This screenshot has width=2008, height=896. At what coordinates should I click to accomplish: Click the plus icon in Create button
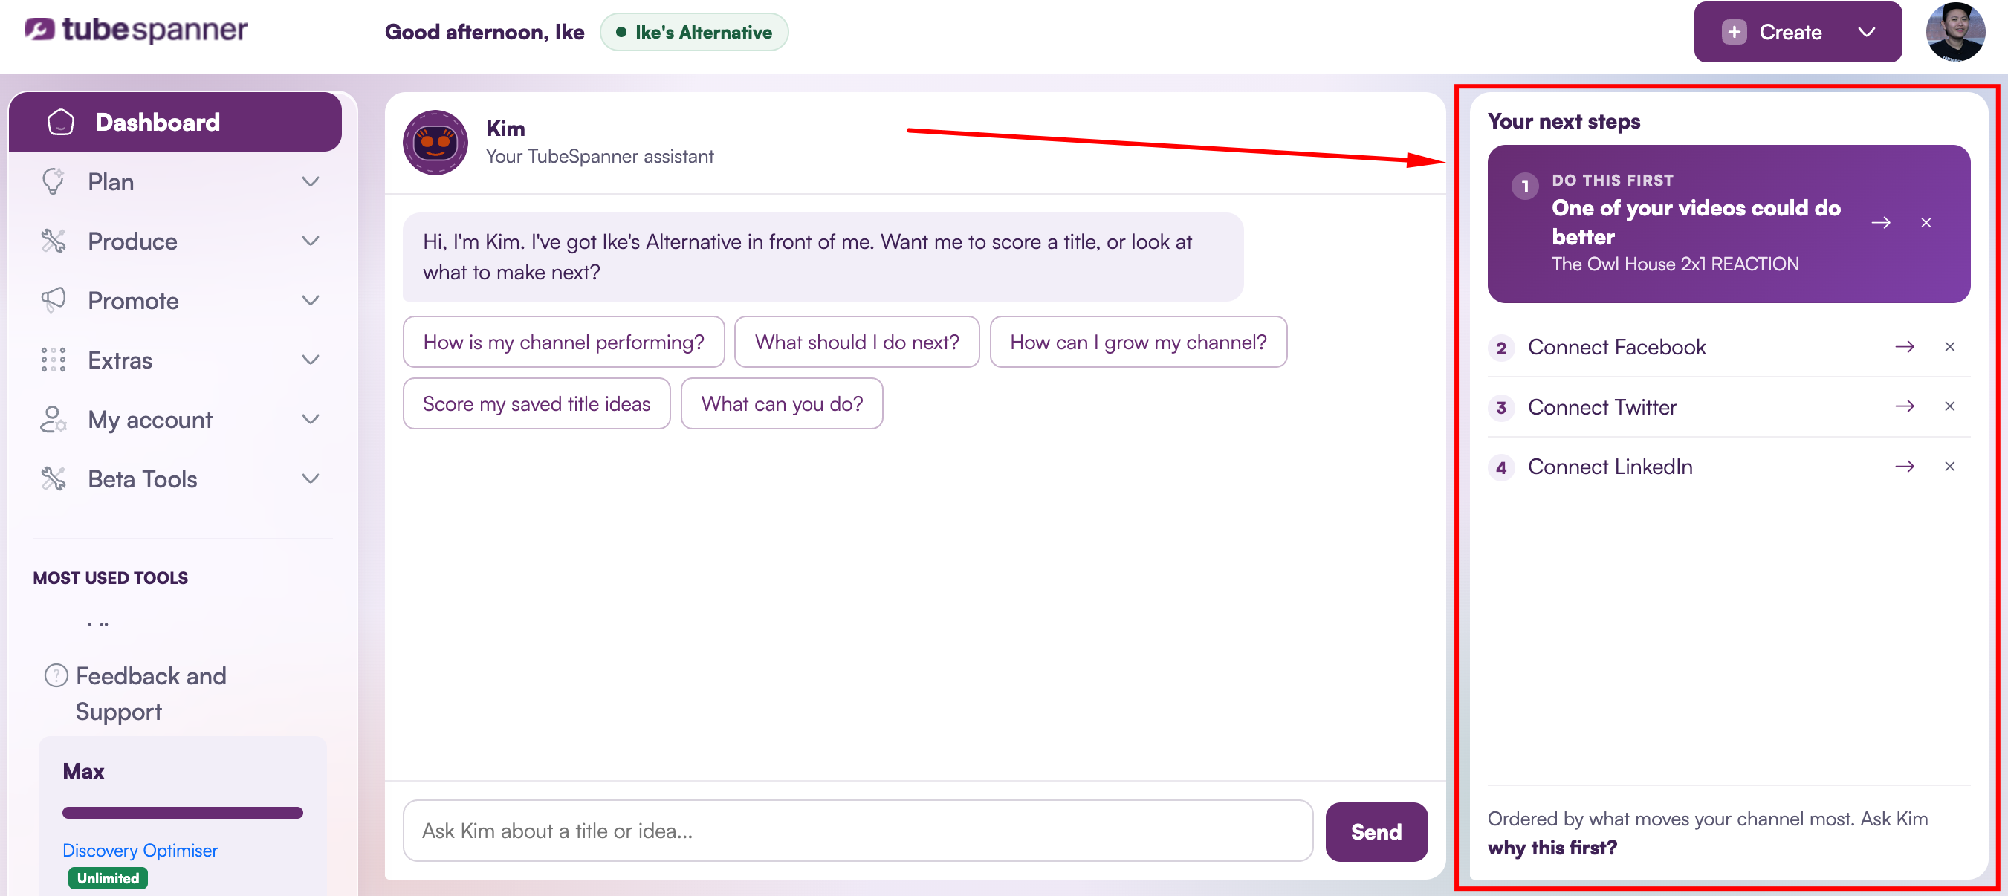click(1734, 32)
